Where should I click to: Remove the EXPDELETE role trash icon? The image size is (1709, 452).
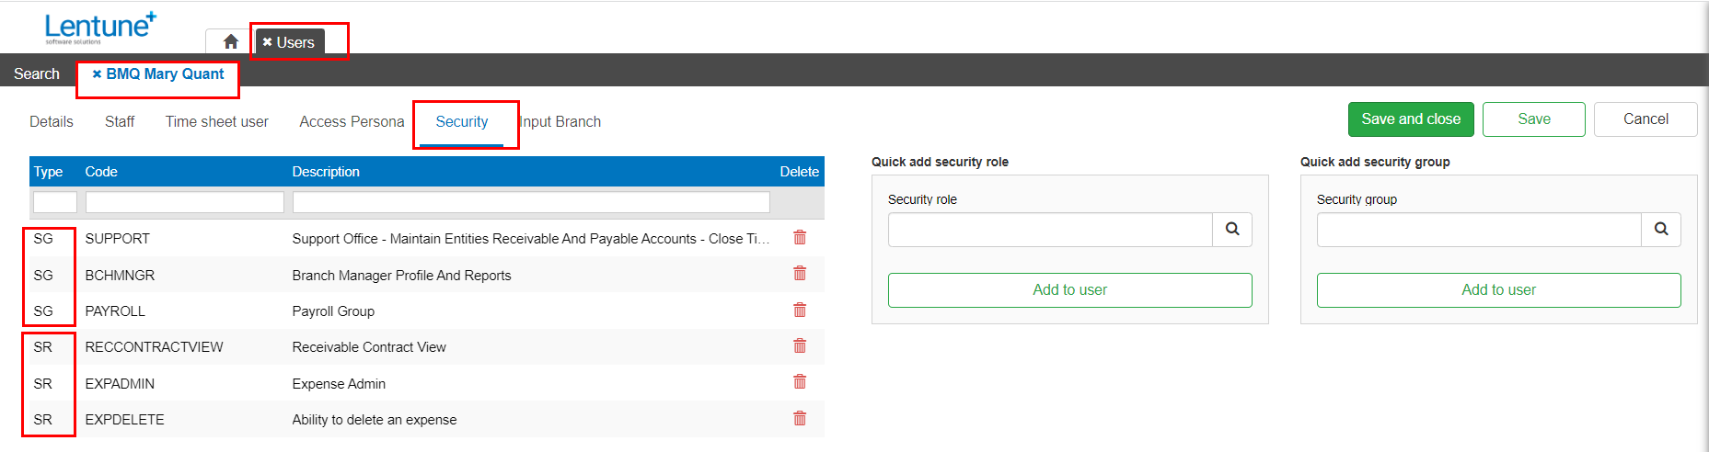click(x=800, y=419)
